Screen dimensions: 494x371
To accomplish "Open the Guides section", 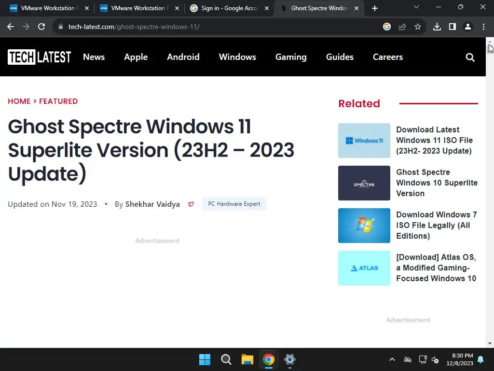I will pos(340,57).
